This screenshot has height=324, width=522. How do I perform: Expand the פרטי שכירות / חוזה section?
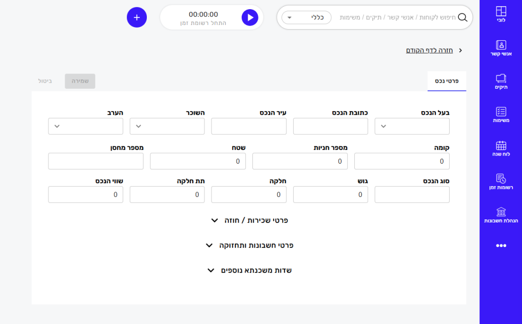[249, 220]
